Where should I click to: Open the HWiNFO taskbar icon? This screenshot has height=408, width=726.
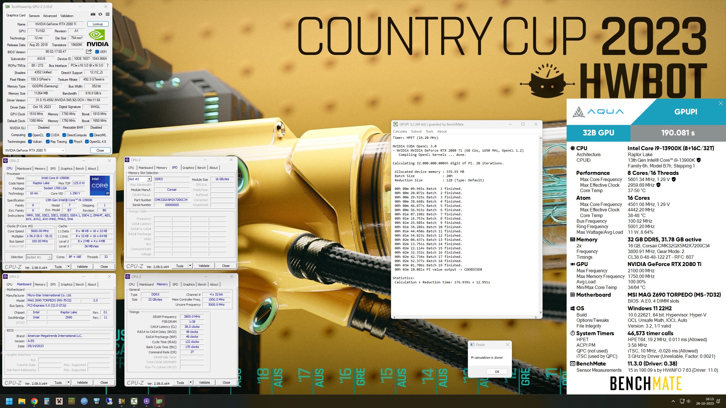point(97,401)
